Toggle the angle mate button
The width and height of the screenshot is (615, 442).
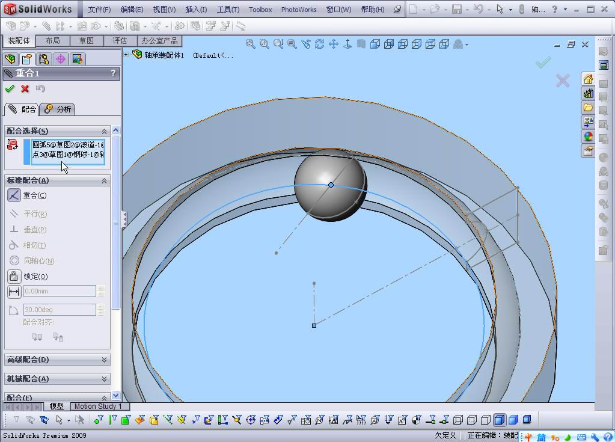(14, 310)
